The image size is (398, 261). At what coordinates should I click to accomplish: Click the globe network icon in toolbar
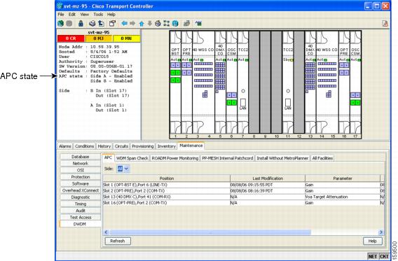point(61,24)
